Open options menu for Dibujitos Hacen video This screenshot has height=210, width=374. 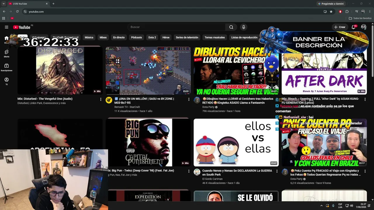click(277, 99)
